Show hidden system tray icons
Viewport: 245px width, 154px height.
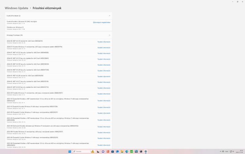(x=221, y=152)
